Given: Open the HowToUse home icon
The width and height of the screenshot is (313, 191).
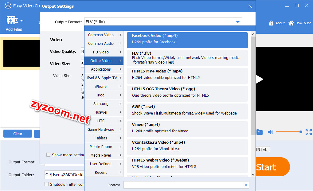Looking at the screenshot, I should click(x=291, y=23).
